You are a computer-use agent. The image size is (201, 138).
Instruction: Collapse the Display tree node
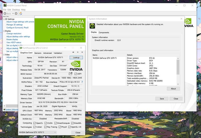click(4, 31)
